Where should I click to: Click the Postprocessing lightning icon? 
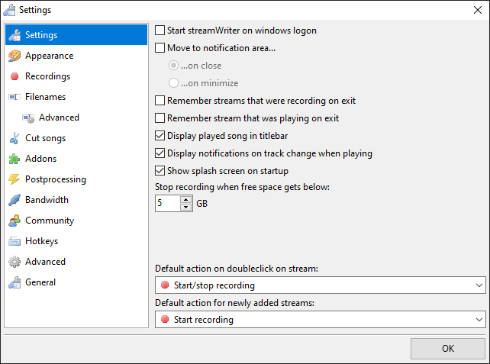tap(15, 179)
